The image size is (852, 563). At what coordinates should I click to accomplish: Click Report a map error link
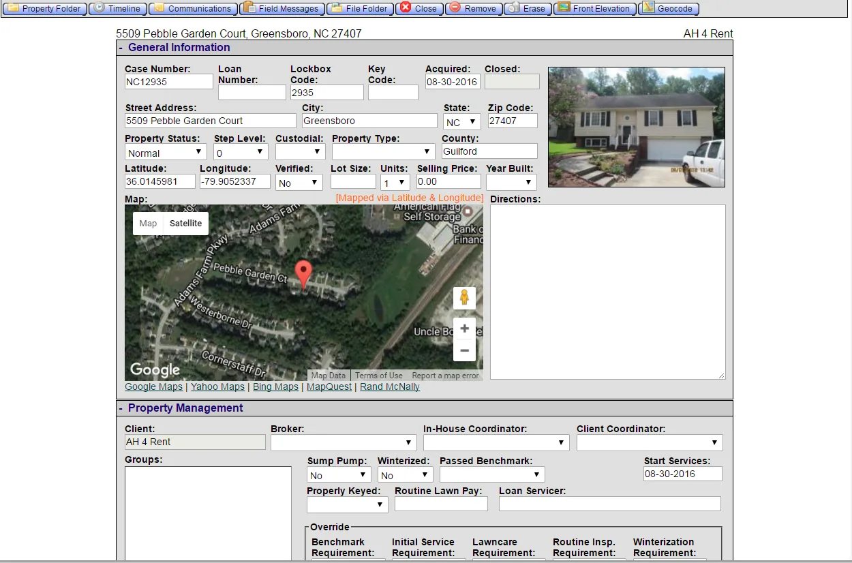point(445,376)
